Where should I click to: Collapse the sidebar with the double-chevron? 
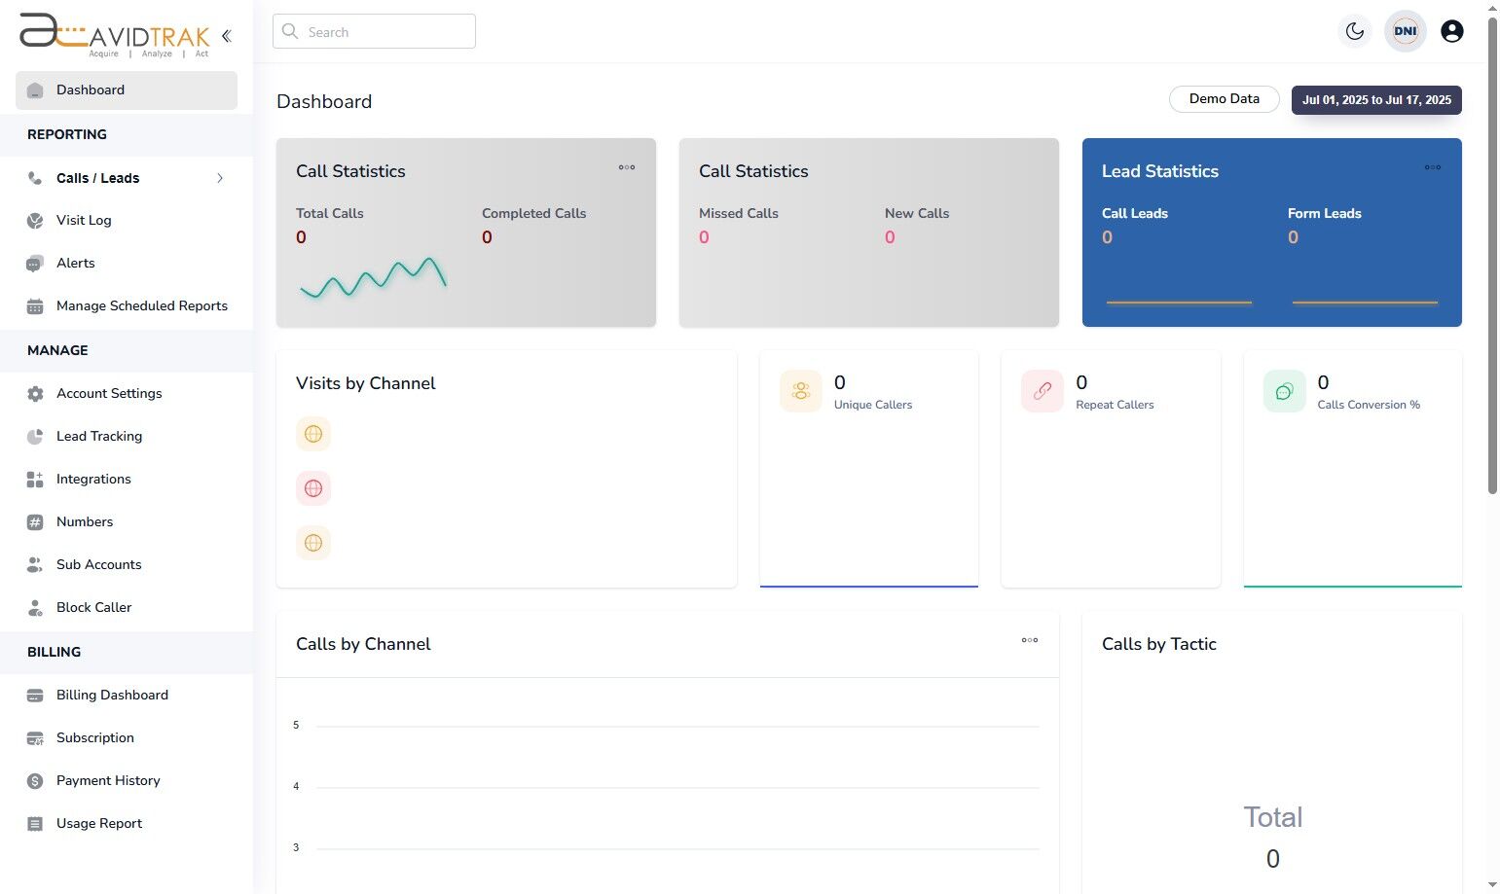227,35
